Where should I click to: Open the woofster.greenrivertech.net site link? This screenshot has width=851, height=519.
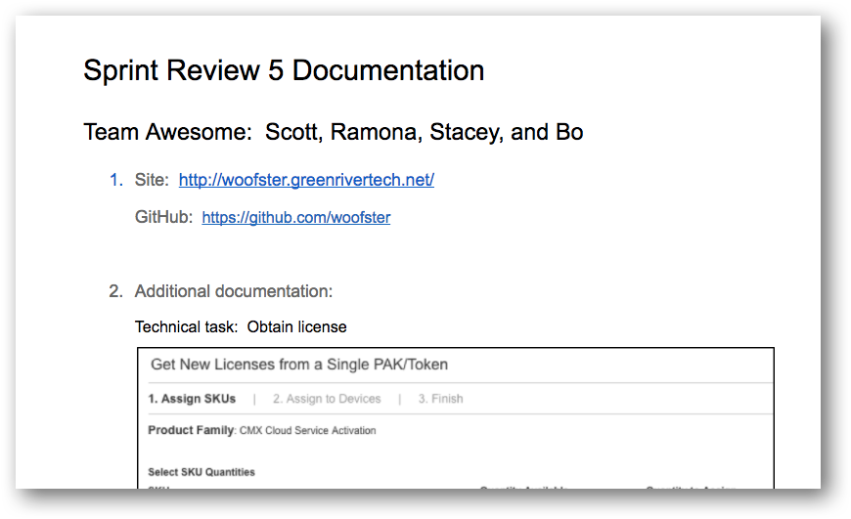tap(306, 180)
